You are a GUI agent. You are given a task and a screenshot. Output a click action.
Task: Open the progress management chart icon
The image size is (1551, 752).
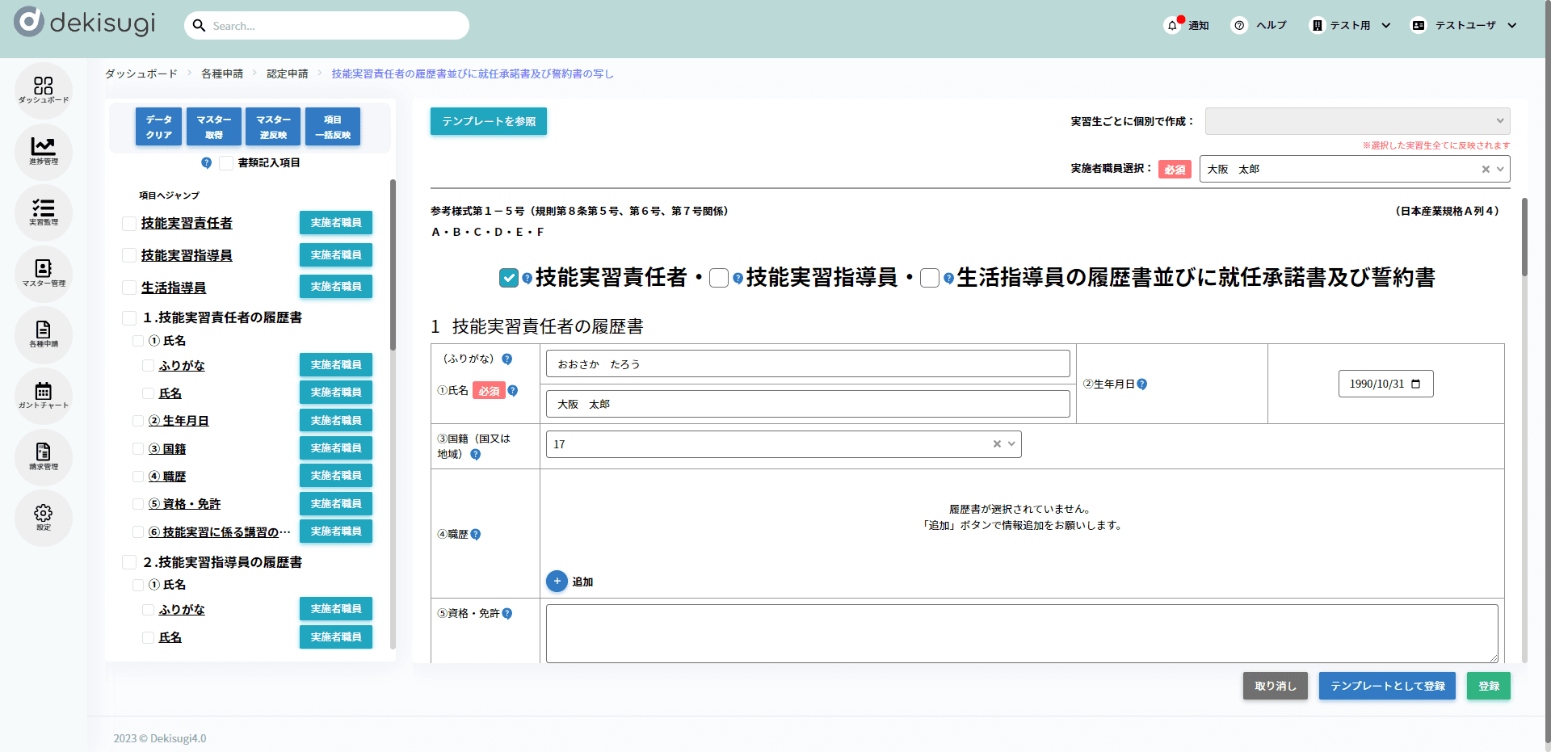point(44,150)
